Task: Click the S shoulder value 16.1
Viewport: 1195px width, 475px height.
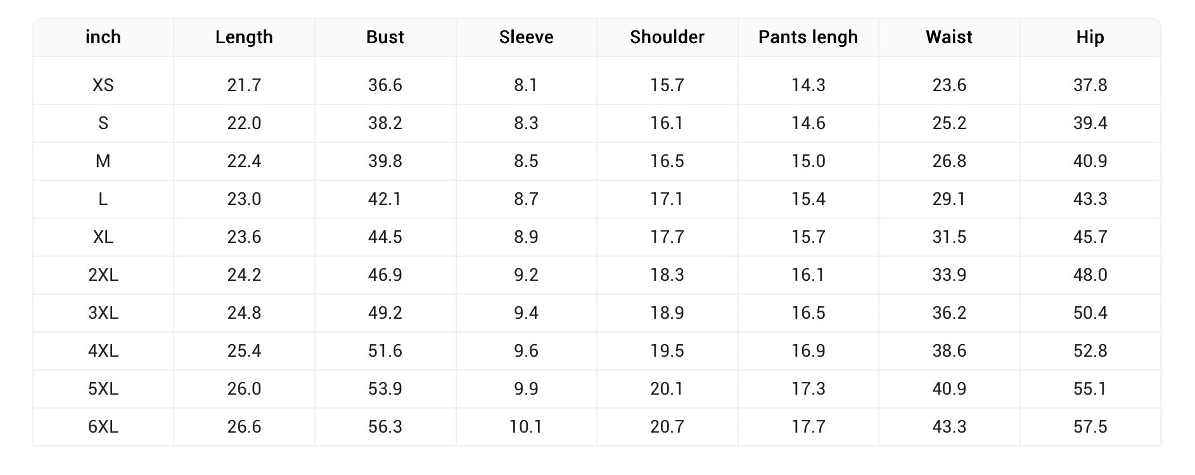Action: point(667,123)
